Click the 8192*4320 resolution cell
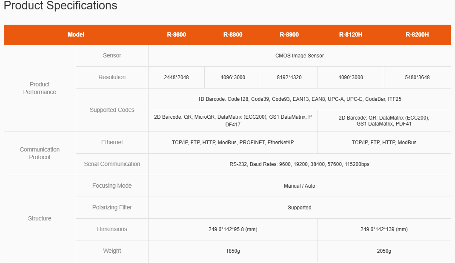This screenshot has width=455, height=263. pyautogui.click(x=289, y=77)
